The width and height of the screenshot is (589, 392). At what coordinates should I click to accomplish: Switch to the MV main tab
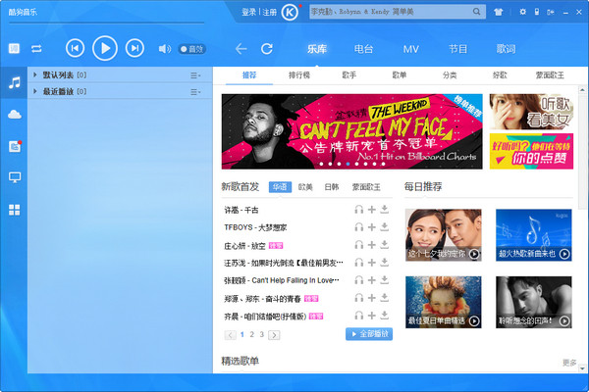[x=411, y=49]
